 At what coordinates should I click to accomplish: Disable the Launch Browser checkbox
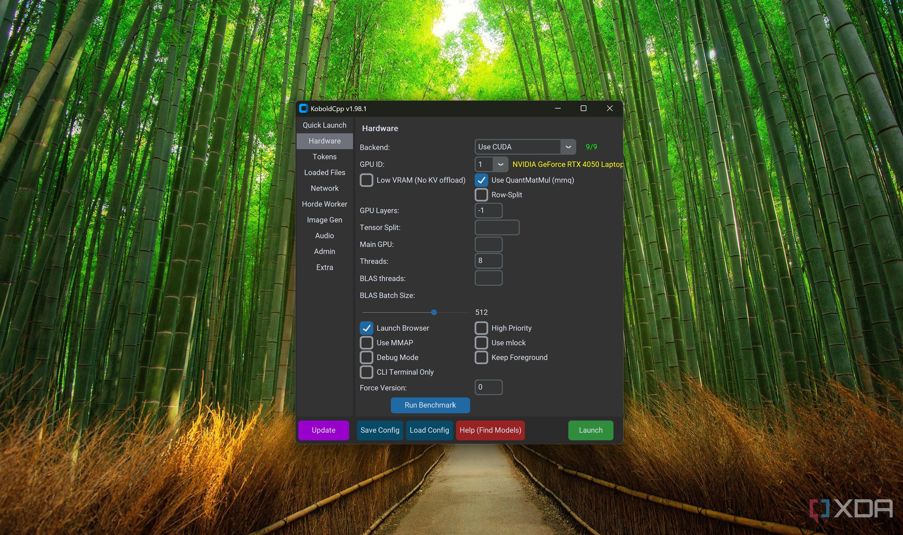(366, 328)
